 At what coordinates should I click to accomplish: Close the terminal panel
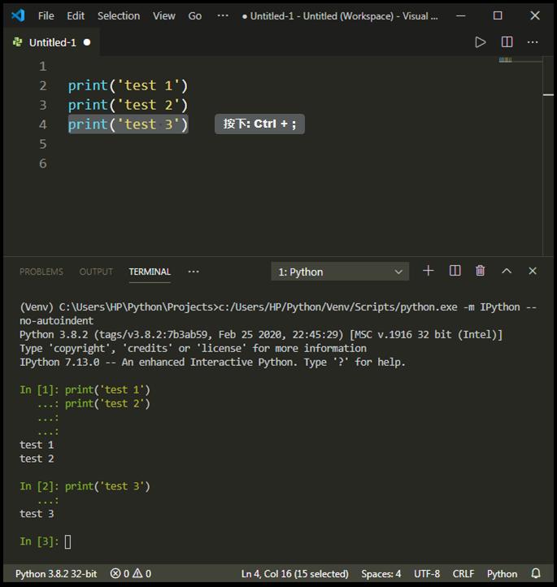pos(533,271)
